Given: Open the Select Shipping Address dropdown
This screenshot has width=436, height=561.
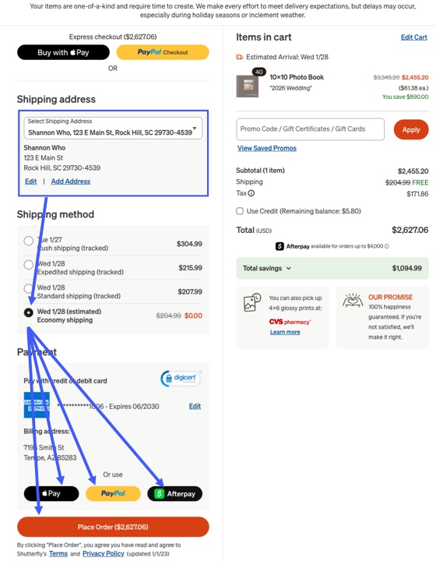Looking at the screenshot, I should click(113, 128).
